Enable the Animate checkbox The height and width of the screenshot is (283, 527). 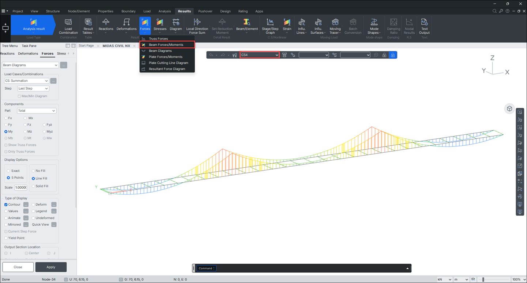tap(6, 218)
